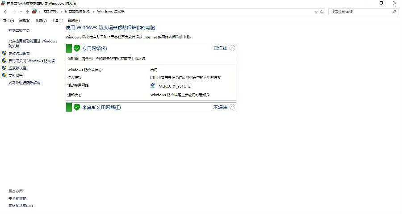
Task: Click the forward navigation arrow
Action: 13,11
